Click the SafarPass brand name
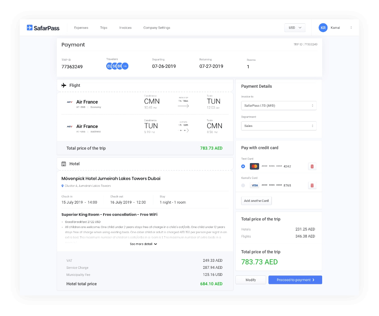This screenshot has width=379, height=316. click(x=47, y=28)
